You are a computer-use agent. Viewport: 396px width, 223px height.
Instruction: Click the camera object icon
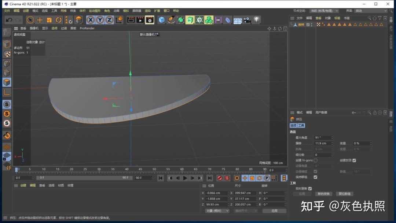[x=247, y=20]
